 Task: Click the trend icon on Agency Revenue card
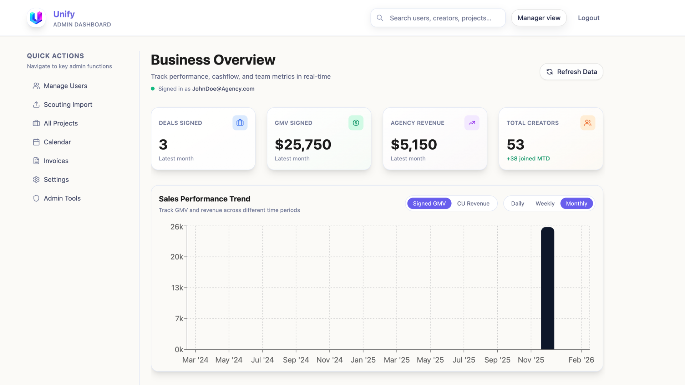click(x=472, y=123)
